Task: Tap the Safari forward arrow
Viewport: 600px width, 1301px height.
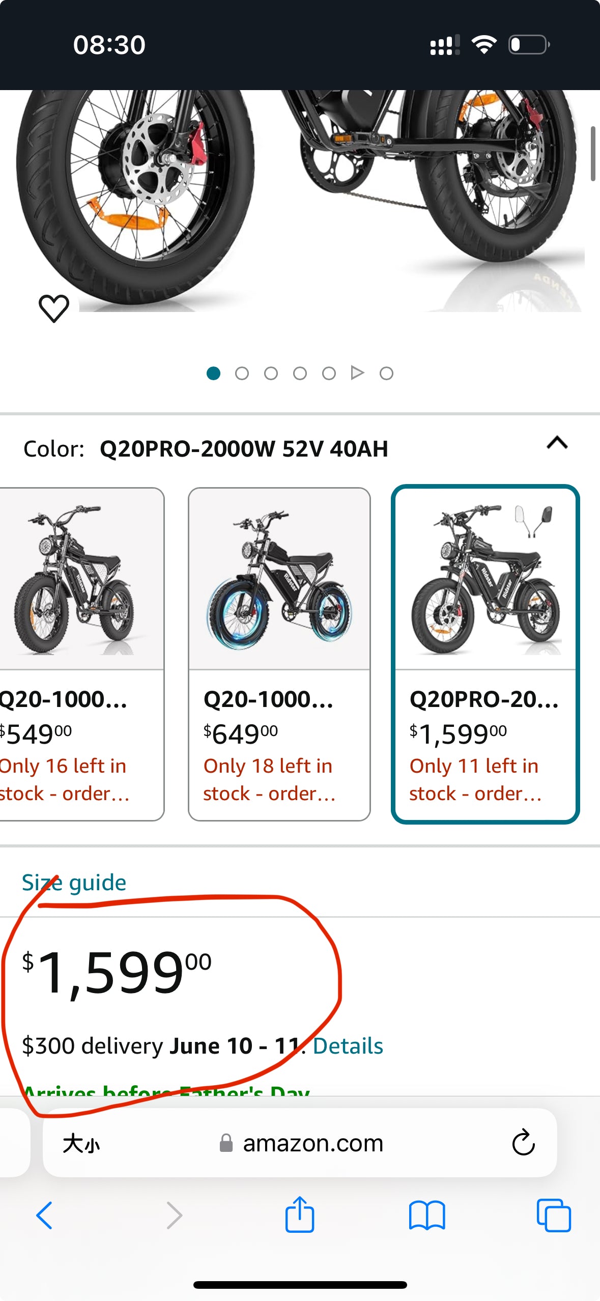Action: click(174, 1215)
